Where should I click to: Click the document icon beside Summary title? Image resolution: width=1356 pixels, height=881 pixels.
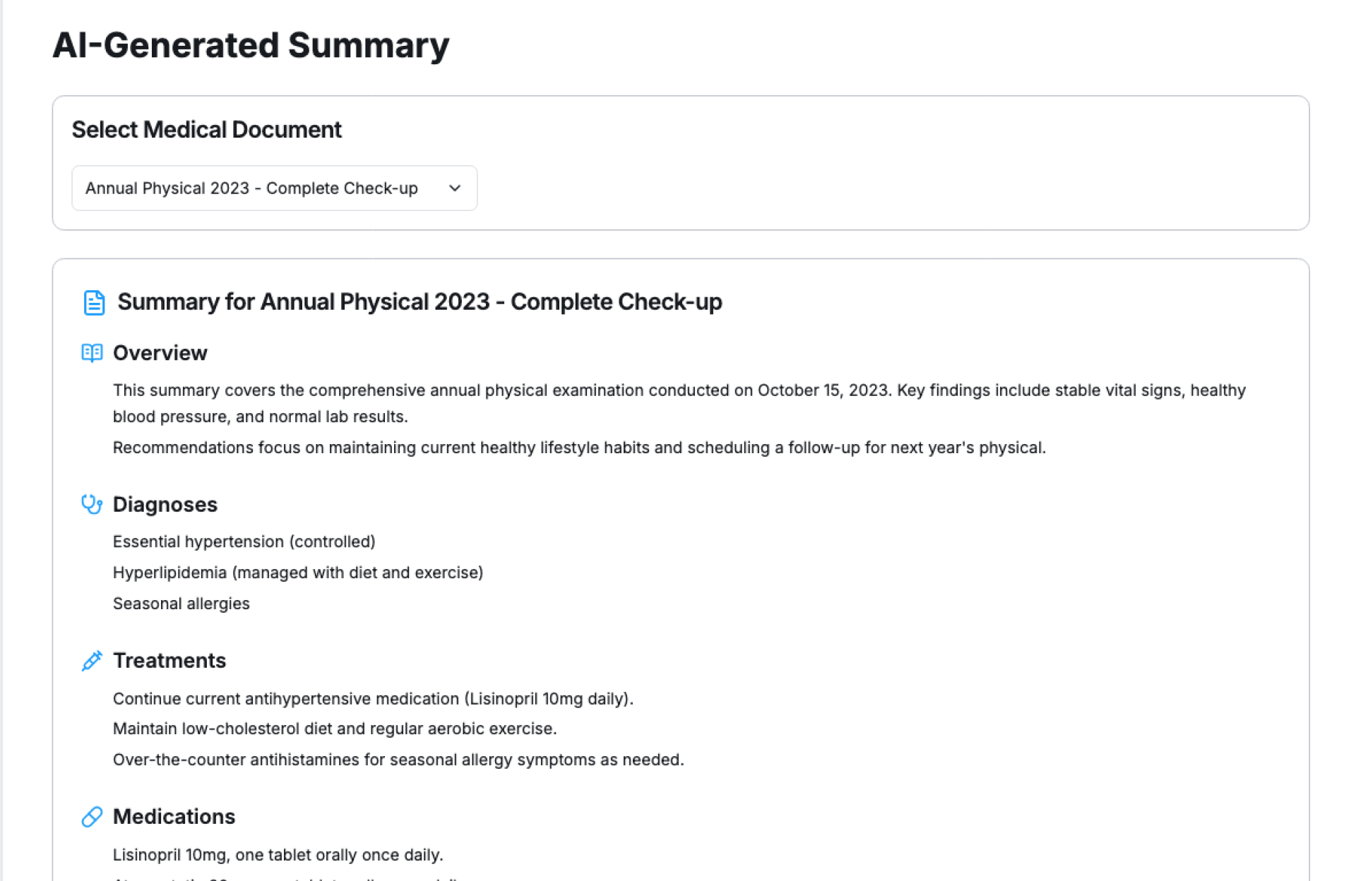(94, 302)
